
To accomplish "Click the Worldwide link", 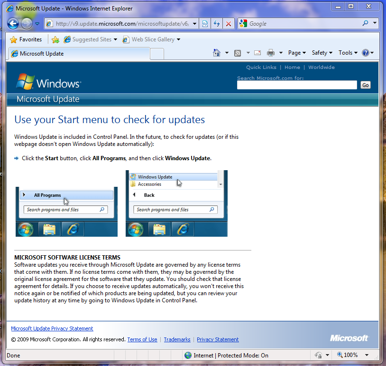I will pos(321,67).
